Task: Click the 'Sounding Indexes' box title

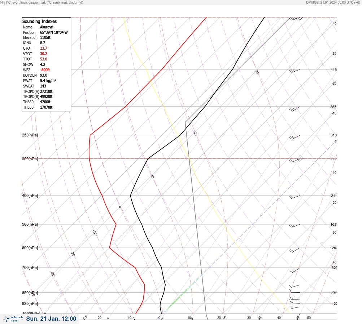Action: point(39,21)
